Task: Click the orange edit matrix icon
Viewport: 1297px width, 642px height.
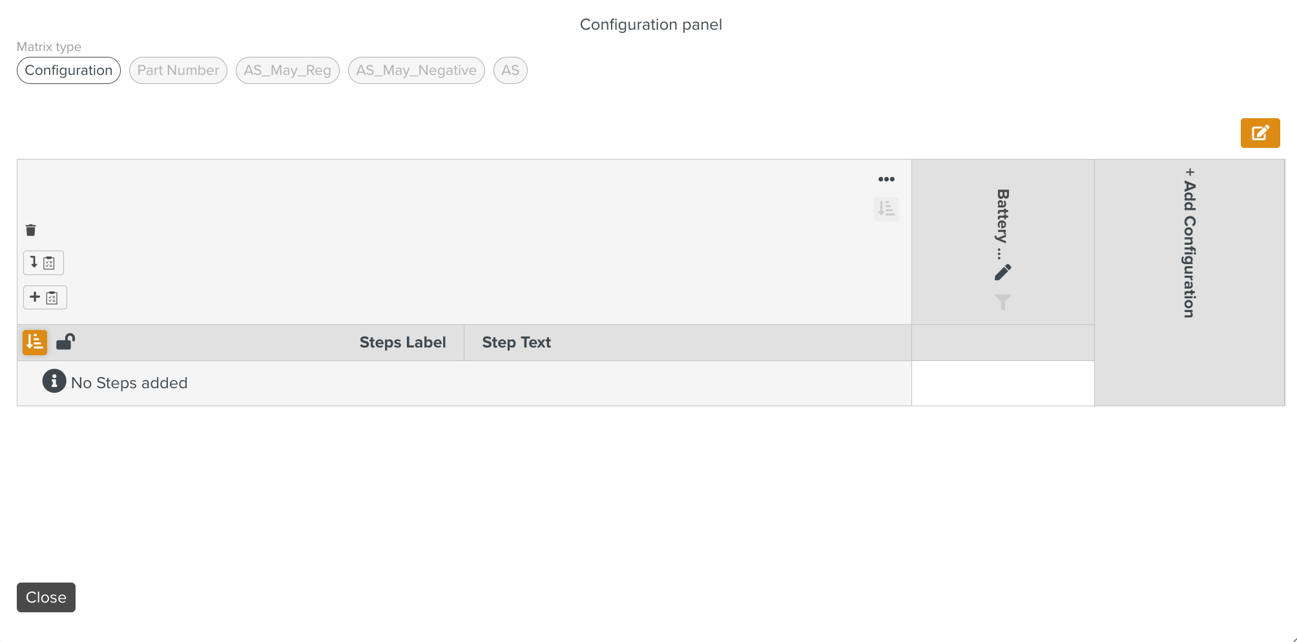Action: (1260, 133)
